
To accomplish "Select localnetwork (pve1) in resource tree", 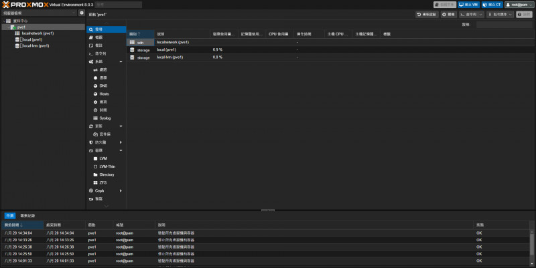I will [38, 33].
